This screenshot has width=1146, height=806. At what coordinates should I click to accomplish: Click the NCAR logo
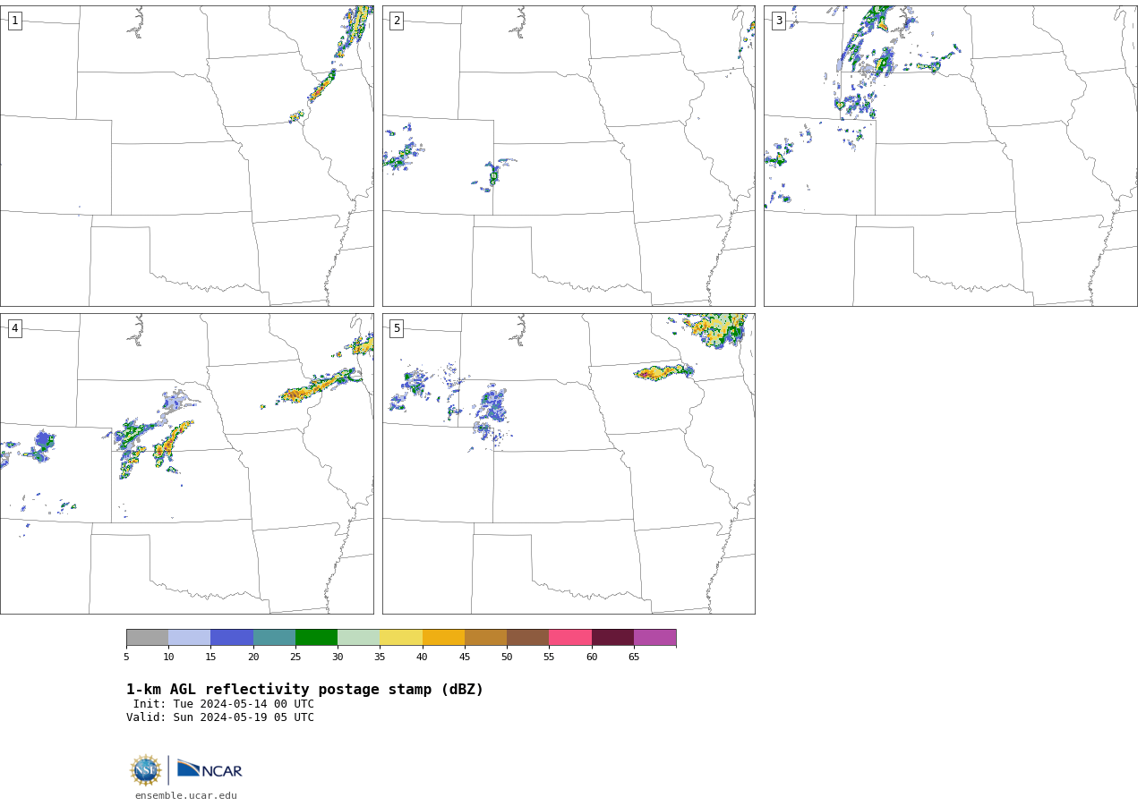pyautogui.click(x=210, y=769)
